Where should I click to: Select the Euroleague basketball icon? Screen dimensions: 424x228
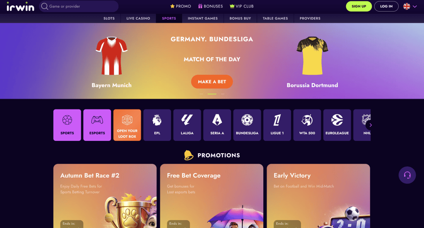[337, 125]
